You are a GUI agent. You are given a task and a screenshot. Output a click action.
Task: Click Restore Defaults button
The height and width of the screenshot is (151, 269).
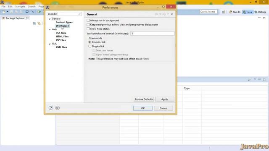(144, 99)
